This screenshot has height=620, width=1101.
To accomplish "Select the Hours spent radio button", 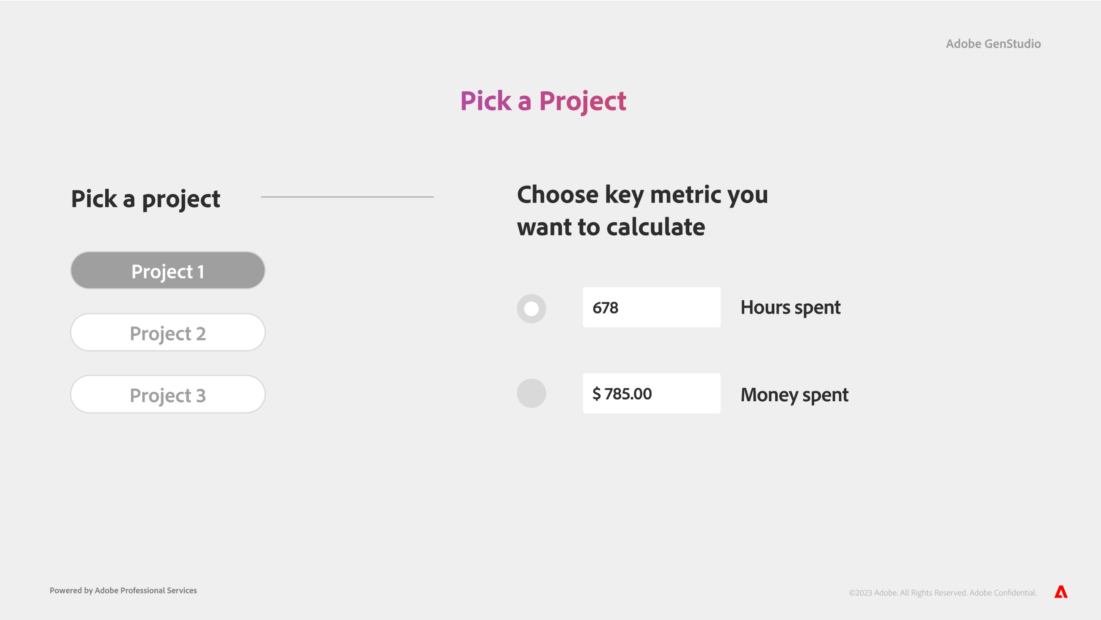I will coord(531,309).
